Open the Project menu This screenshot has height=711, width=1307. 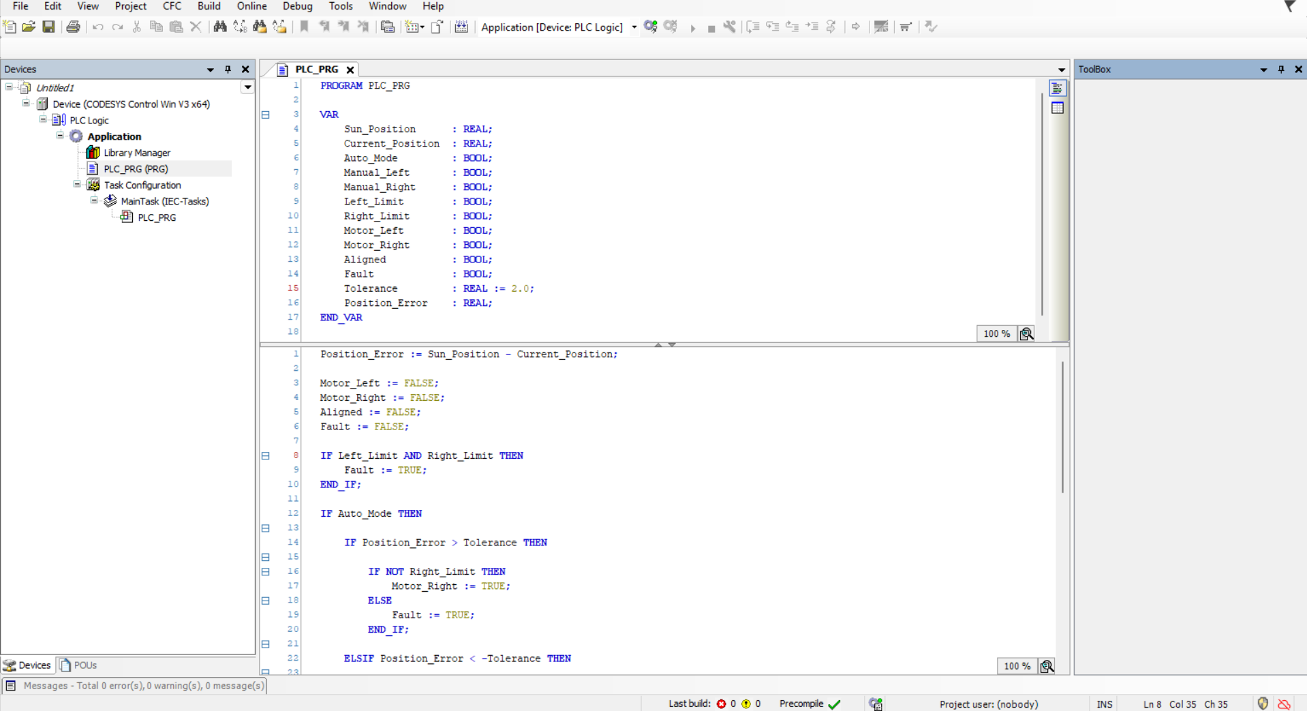point(130,6)
